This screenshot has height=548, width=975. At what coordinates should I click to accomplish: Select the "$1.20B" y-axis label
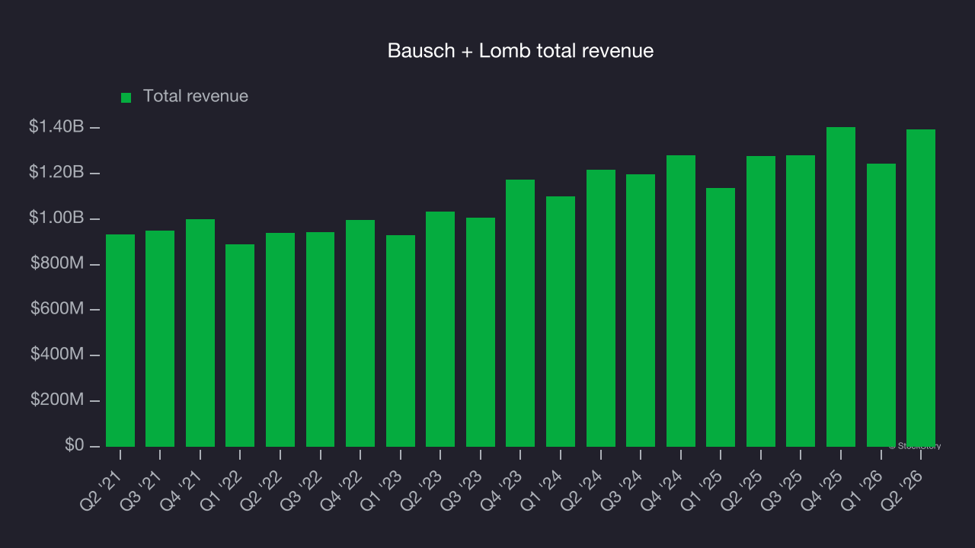tap(56, 173)
